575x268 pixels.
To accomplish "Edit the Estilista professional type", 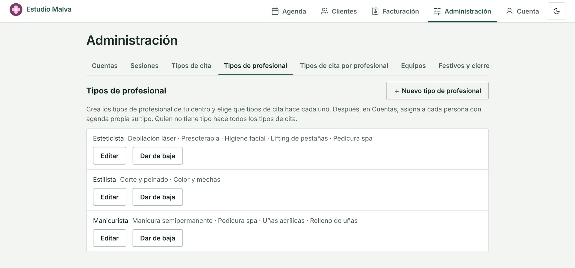I will 110,197.
